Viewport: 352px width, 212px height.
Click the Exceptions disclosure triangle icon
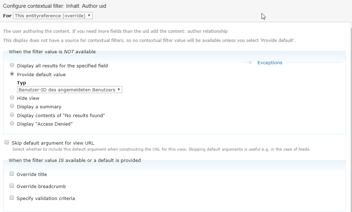click(250, 63)
